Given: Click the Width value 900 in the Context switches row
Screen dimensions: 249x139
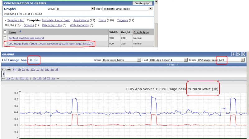Looking at the screenshot, I should (x=111, y=38).
